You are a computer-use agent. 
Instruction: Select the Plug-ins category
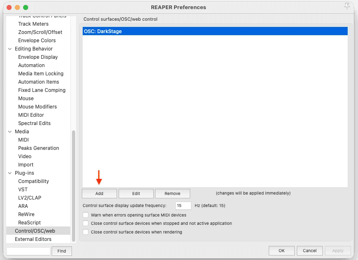coord(24,173)
